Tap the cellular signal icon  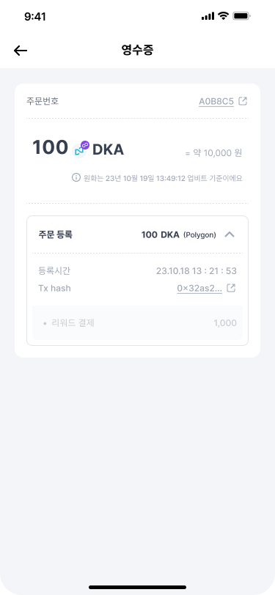(208, 16)
